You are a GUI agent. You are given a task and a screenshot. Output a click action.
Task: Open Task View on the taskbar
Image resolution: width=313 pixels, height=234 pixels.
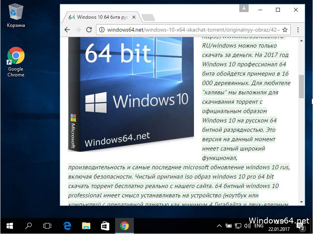click(x=47, y=226)
